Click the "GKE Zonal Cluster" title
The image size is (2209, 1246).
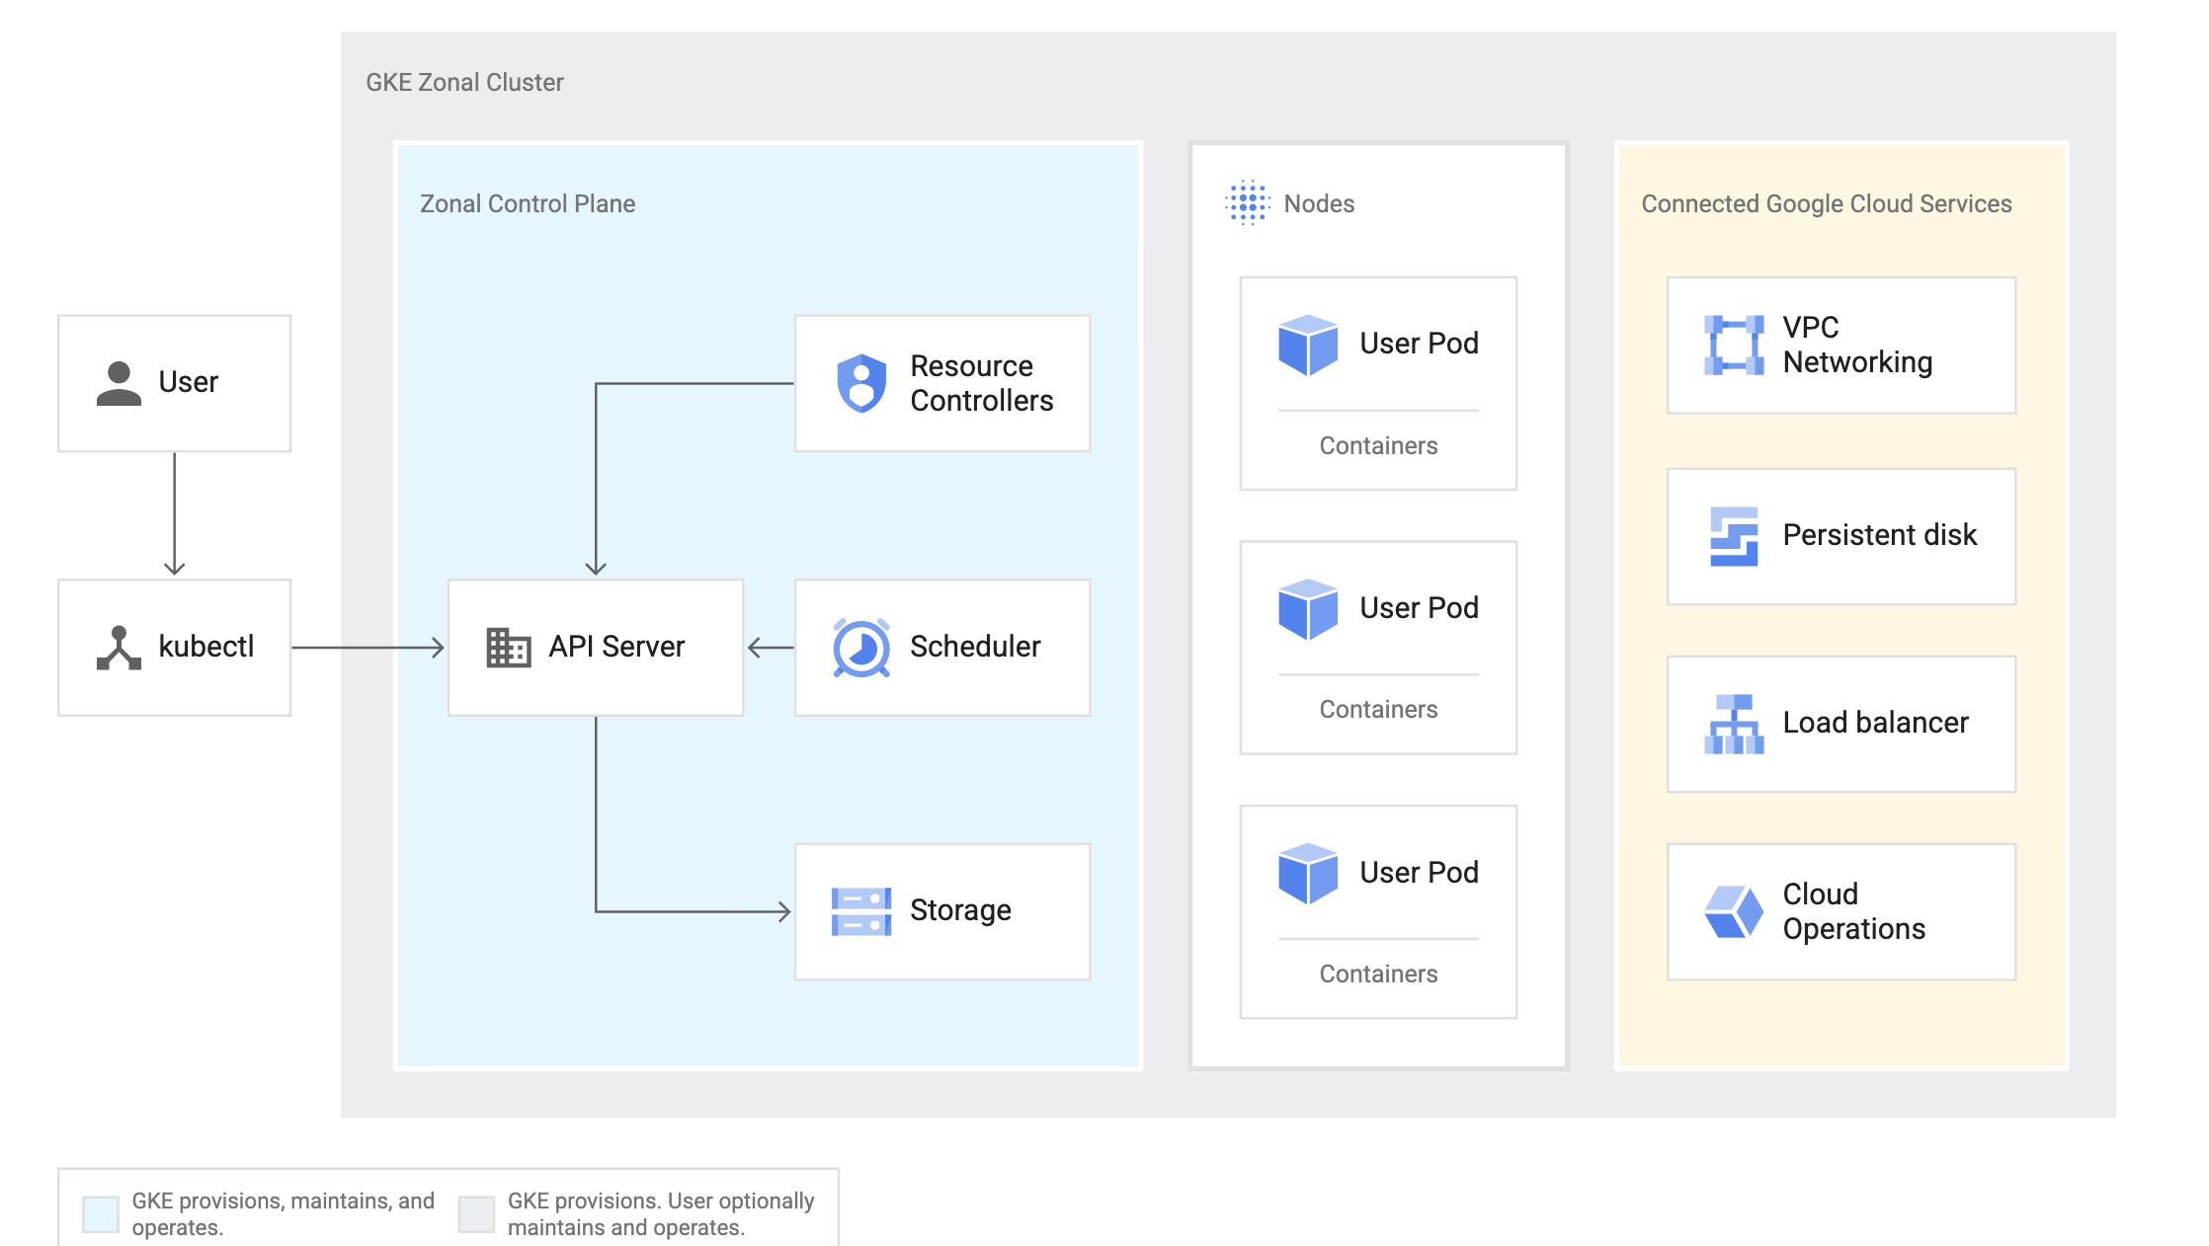[464, 82]
